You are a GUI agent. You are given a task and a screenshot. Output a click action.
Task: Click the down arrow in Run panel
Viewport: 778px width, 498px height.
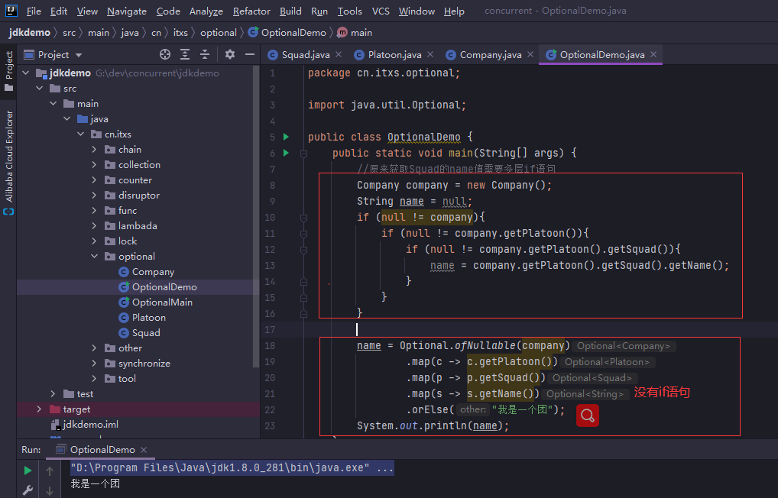50,490
